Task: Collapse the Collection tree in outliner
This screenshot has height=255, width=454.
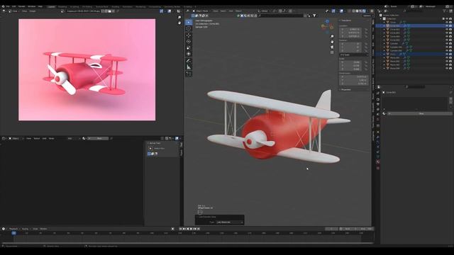Action: click(x=381, y=19)
